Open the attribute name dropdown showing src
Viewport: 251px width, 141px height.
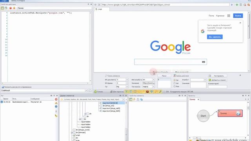click(x=153, y=80)
